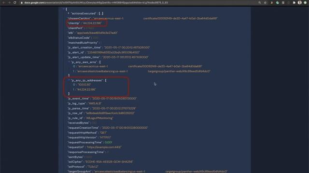This screenshot has height=173, width=309.
Task: Click the "requestCreationTime" key
Action: point(84,128)
